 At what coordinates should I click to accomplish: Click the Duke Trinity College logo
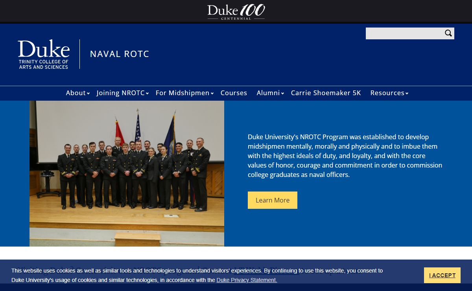pyautogui.click(x=44, y=54)
